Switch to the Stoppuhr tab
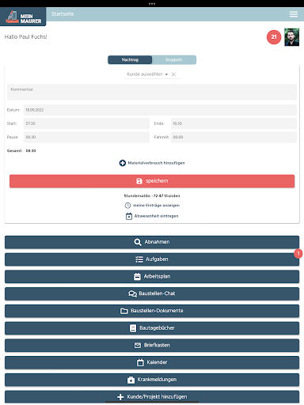304x405 pixels. point(174,60)
